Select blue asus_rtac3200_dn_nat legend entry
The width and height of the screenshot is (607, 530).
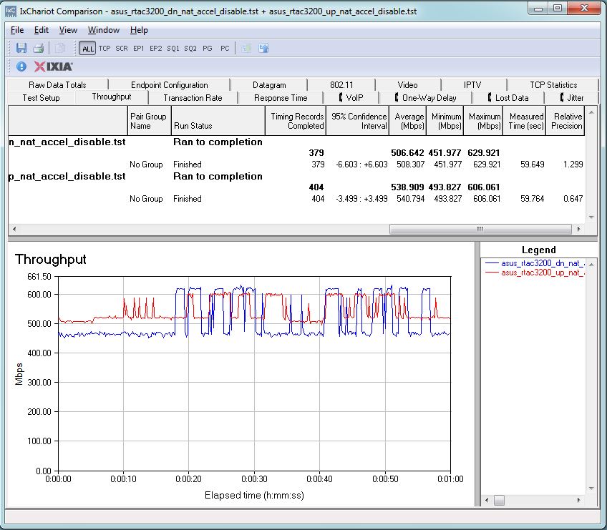[x=534, y=263]
